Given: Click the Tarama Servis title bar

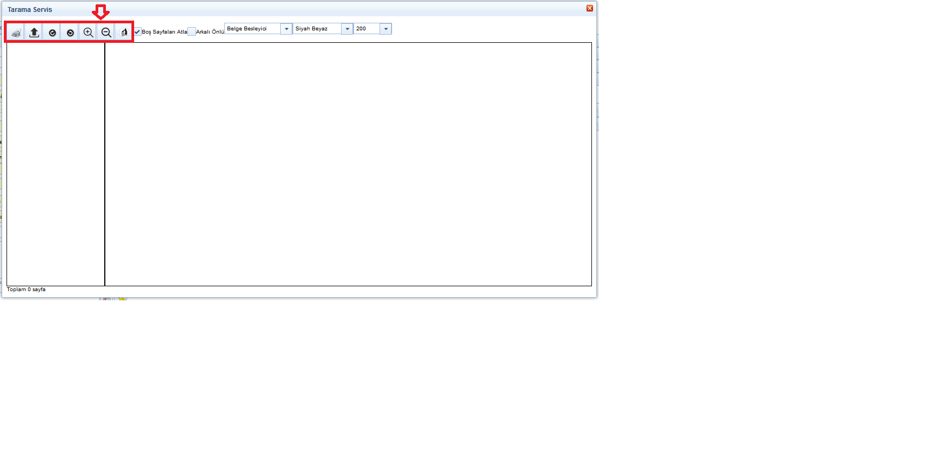Looking at the screenshot, I should pyautogui.click(x=272, y=9).
